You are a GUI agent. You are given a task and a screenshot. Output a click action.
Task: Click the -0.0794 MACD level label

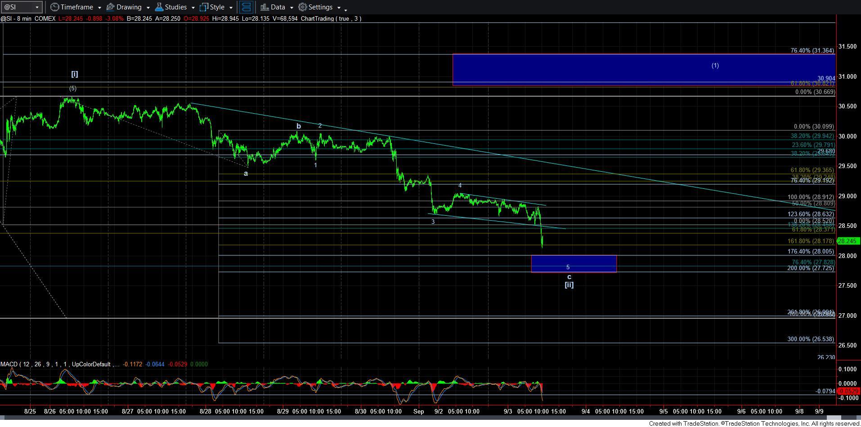click(825, 391)
